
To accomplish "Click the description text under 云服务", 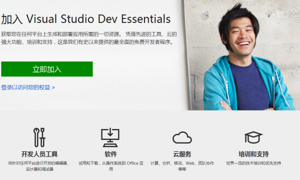I will [x=182, y=166].
